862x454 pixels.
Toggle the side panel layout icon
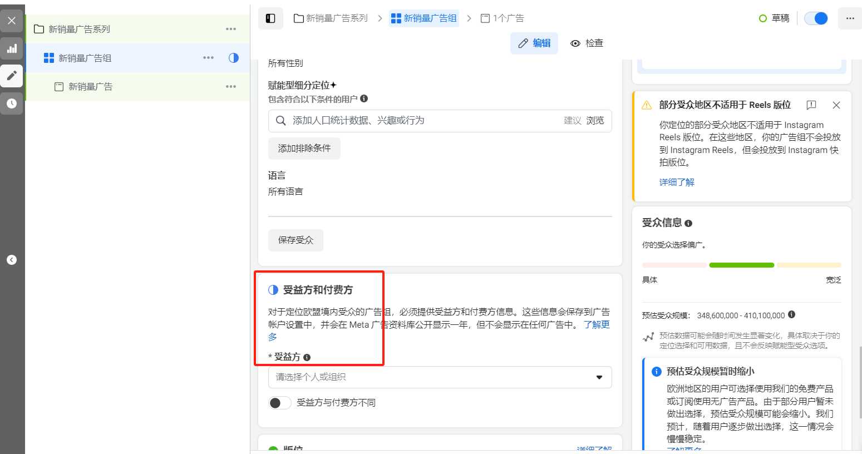click(270, 18)
